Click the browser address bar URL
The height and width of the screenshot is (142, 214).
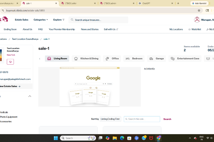[x=25, y=10]
